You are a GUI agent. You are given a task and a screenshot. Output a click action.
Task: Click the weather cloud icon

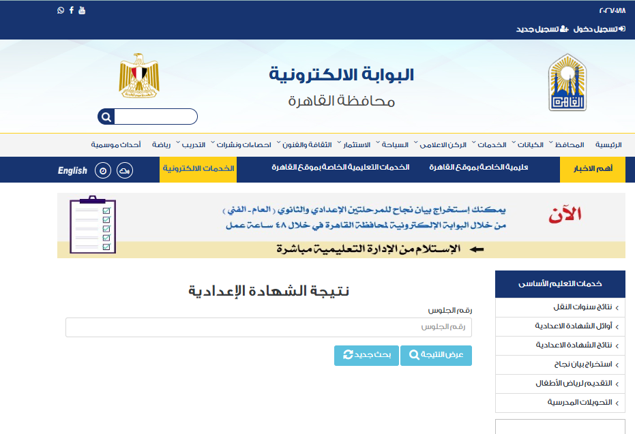pyautogui.click(x=125, y=170)
